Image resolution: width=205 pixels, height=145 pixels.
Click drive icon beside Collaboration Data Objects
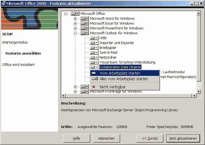[94, 67]
